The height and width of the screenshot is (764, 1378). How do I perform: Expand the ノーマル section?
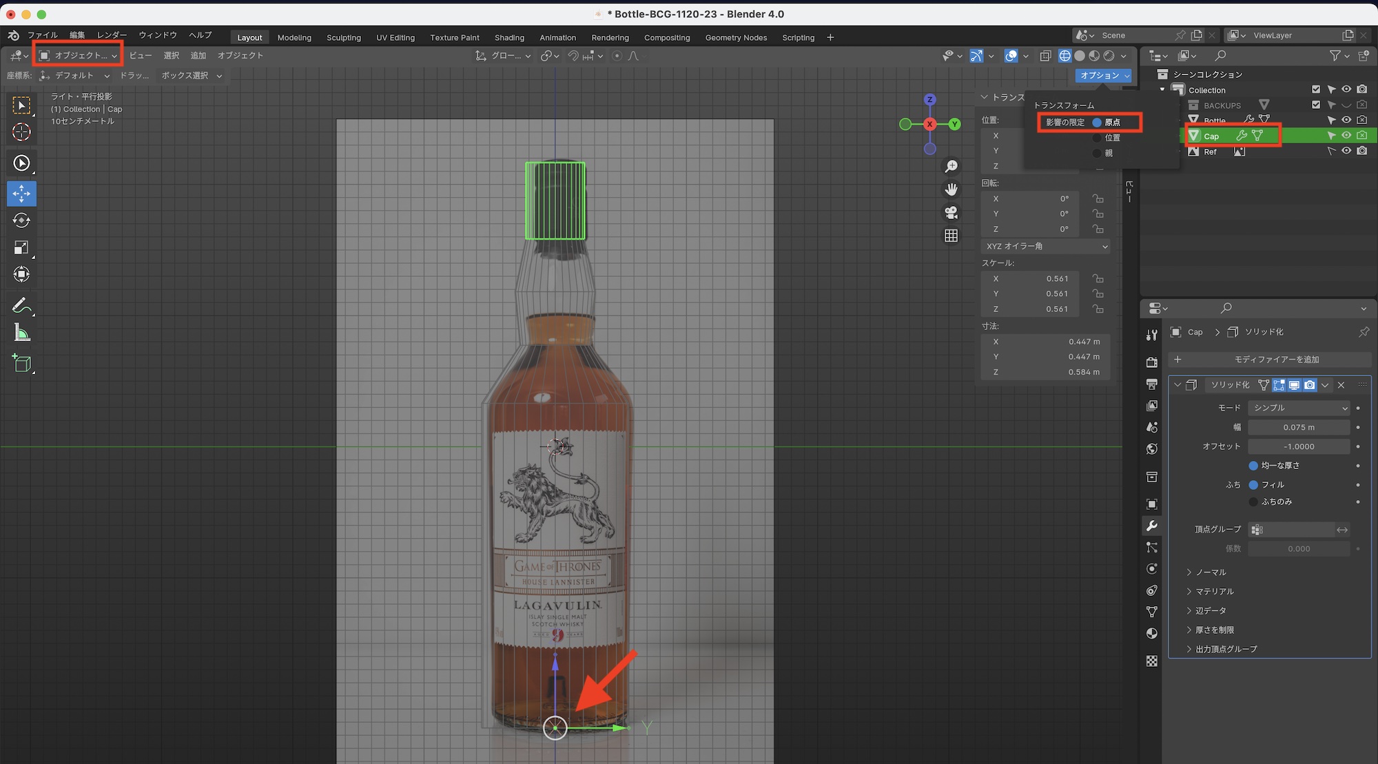click(x=1211, y=572)
